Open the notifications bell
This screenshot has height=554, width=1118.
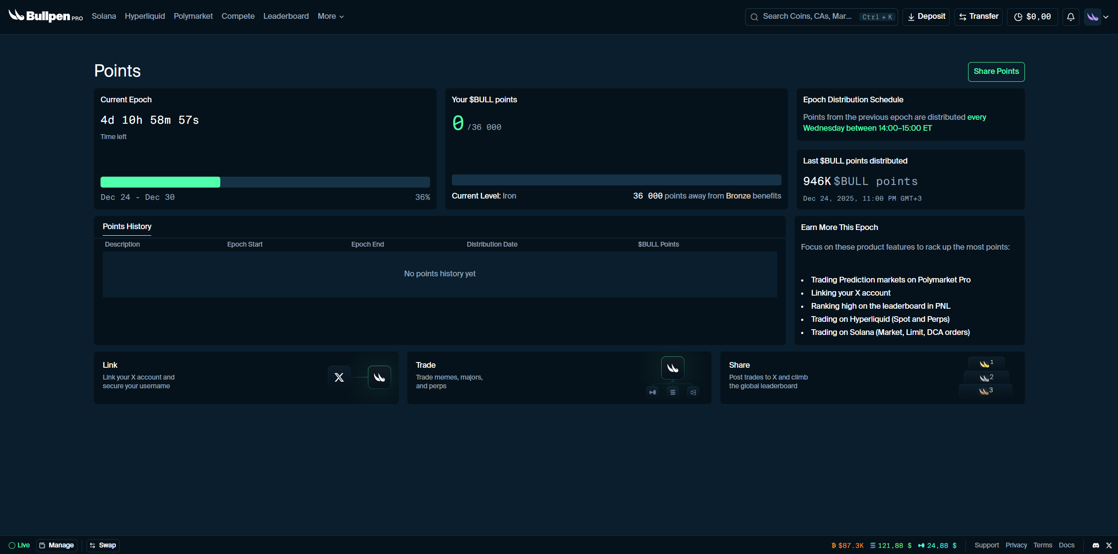point(1070,17)
